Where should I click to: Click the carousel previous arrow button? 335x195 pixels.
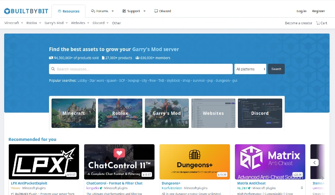coord(314,162)
